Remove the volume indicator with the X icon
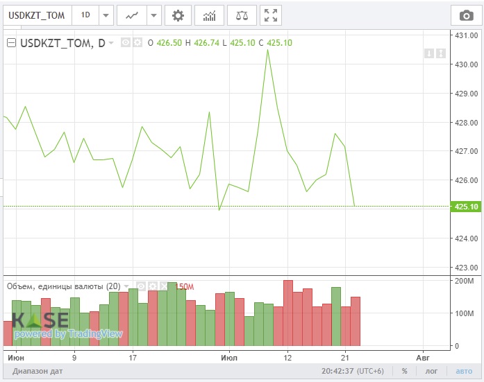 [x=164, y=286]
